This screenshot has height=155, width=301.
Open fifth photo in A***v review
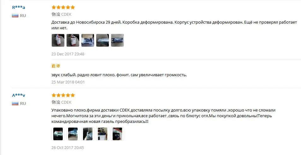117,134
